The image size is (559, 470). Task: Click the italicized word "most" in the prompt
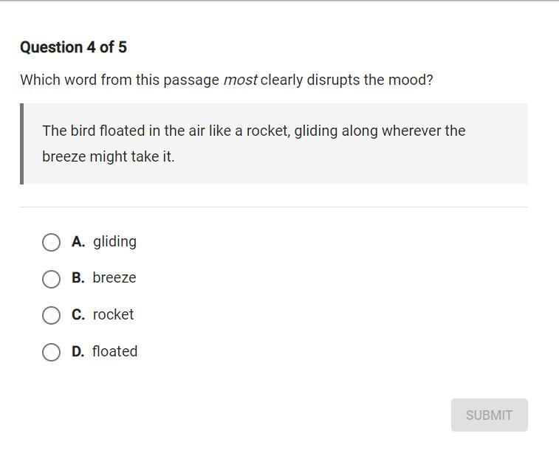click(x=240, y=80)
